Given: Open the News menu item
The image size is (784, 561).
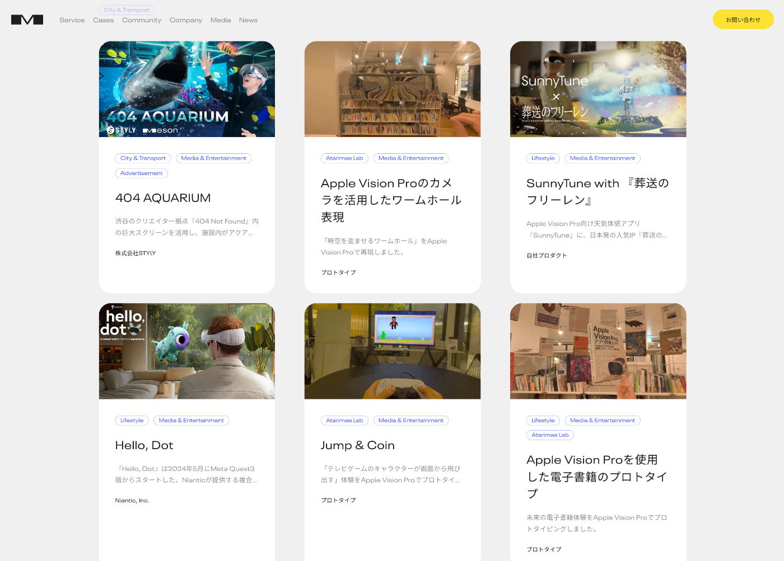Looking at the screenshot, I should pos(248,20).
